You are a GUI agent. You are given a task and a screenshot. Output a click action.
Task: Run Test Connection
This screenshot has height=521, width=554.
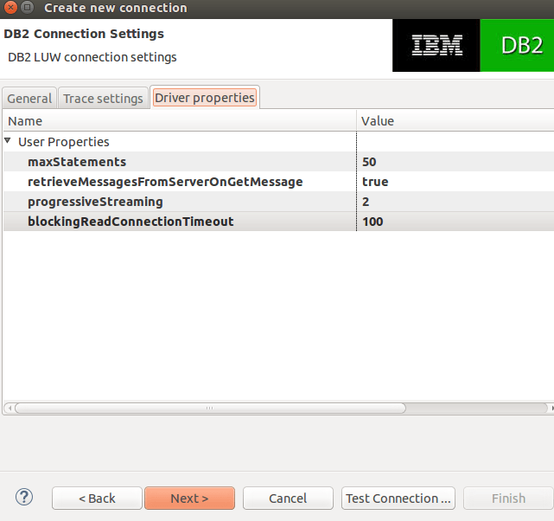[398, 498]
